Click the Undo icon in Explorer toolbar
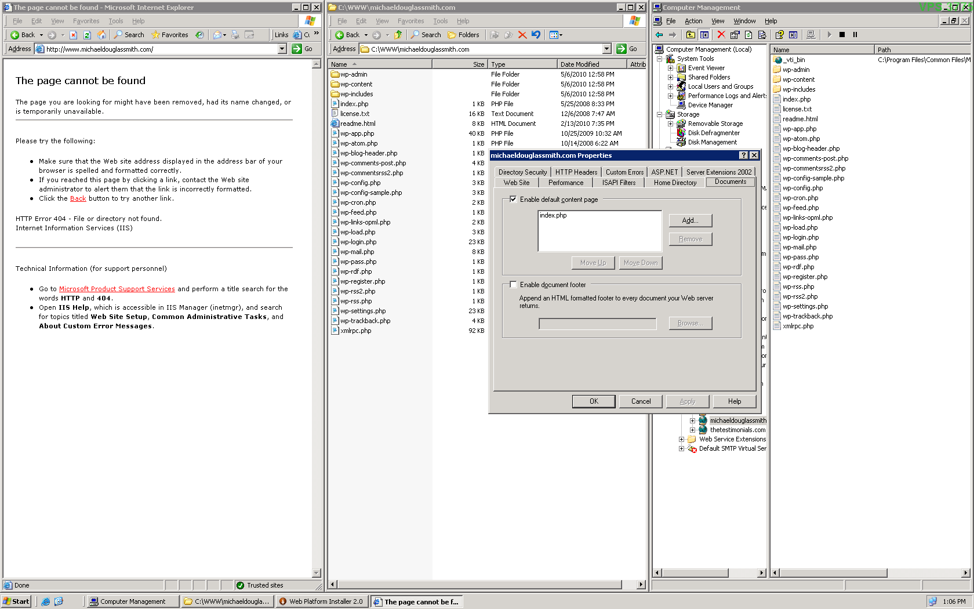Image resolution: width=974 pixels, height=609 pixels. coord(536,35)
